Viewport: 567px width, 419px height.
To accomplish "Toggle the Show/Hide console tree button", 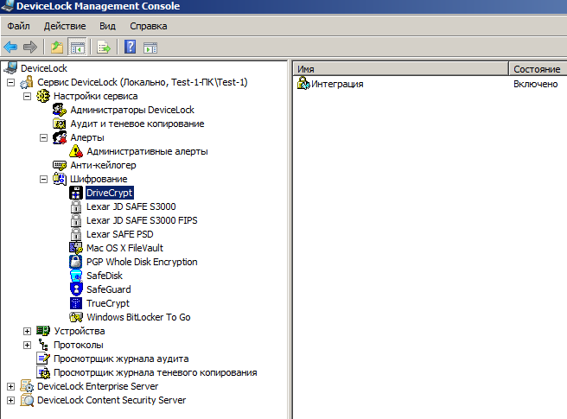I will click(78, 47).
